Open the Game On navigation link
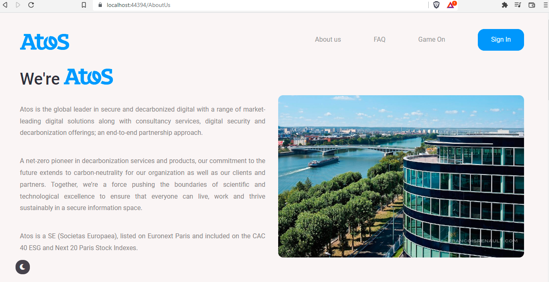This screenshot has width=549, height=282. pos(432,40)
